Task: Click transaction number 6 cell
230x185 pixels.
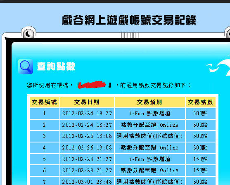Action: coord(45,170)
